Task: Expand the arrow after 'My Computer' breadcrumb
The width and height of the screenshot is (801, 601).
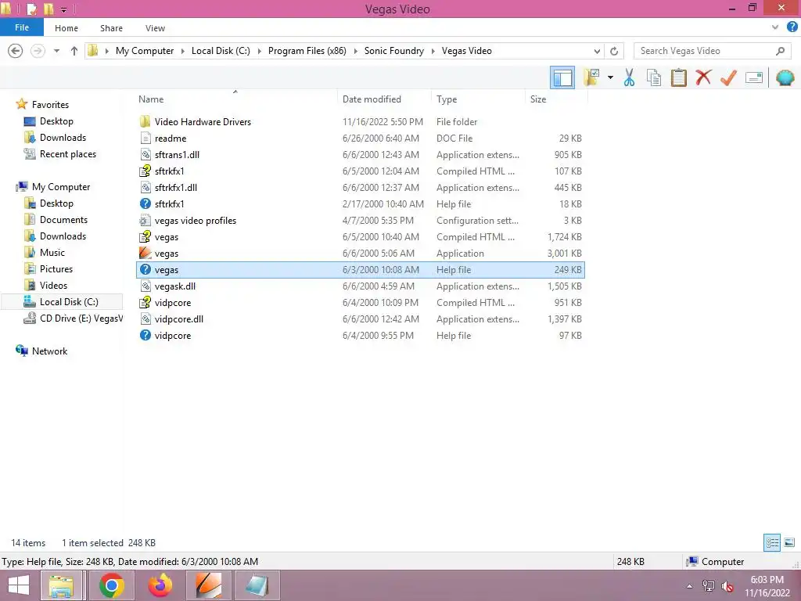Action: (182, 51)
